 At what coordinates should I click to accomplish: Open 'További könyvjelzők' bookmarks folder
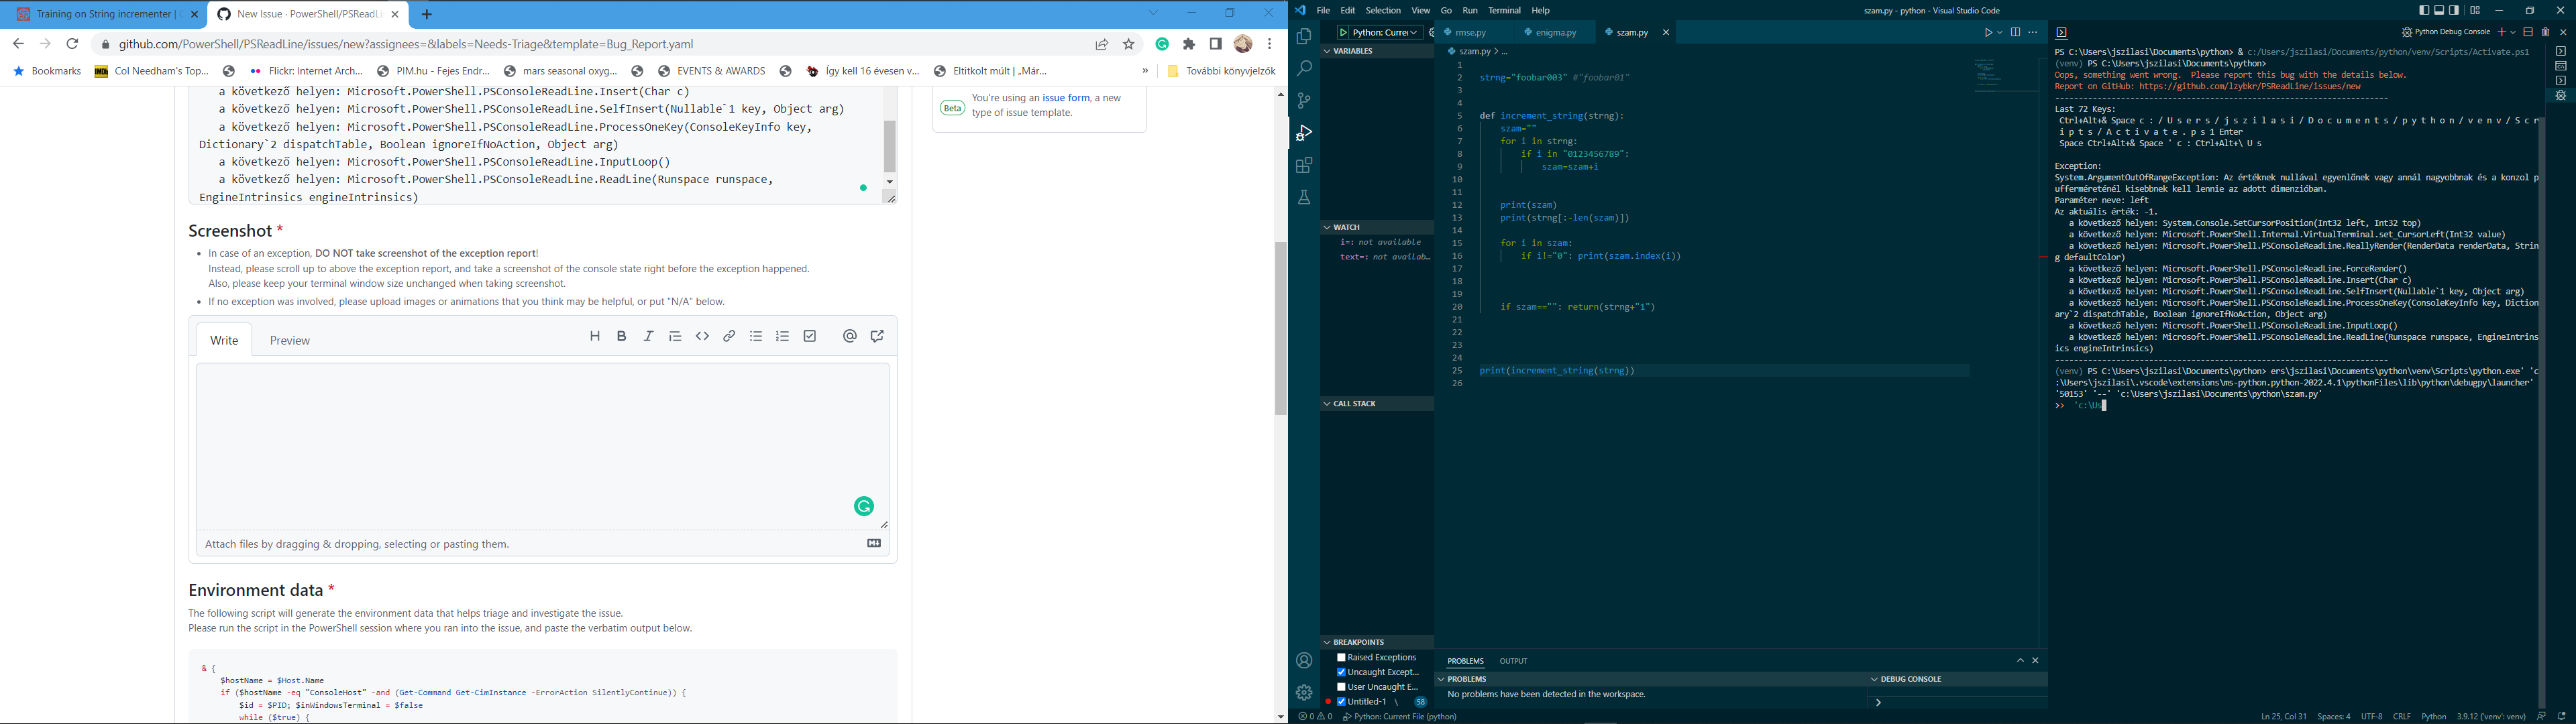coord(1221,72)
